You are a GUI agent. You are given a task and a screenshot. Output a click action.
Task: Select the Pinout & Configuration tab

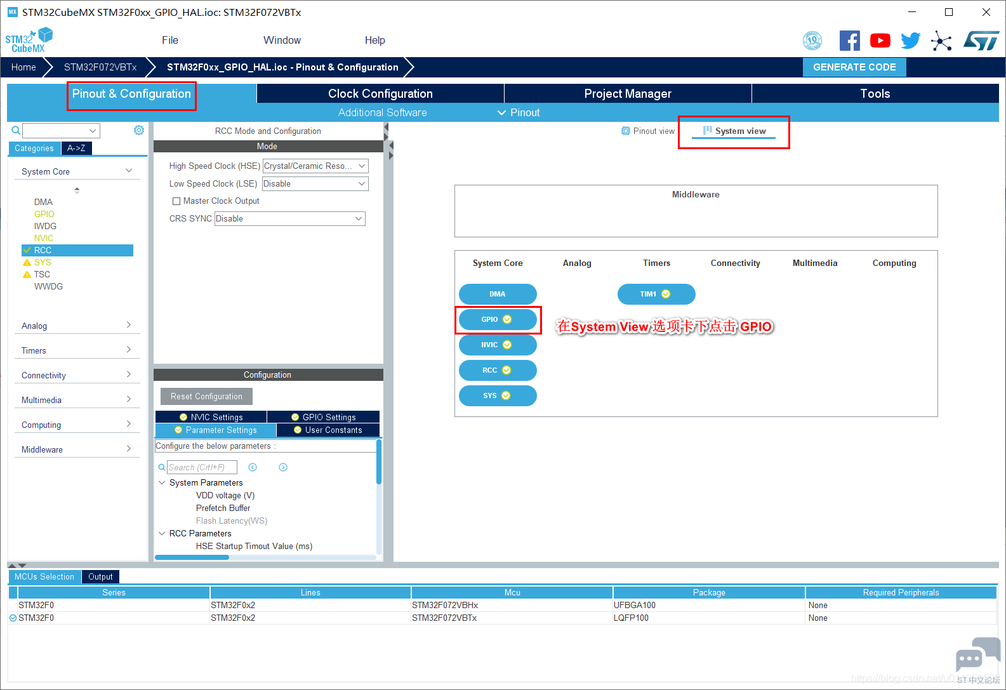(x=131, y=93)
